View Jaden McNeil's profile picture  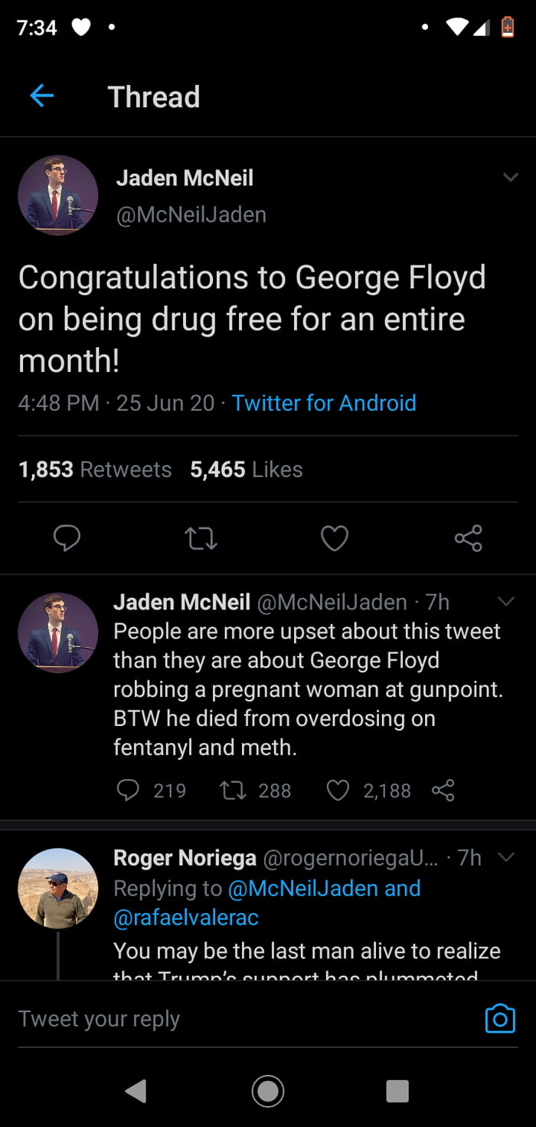[57, 195]
